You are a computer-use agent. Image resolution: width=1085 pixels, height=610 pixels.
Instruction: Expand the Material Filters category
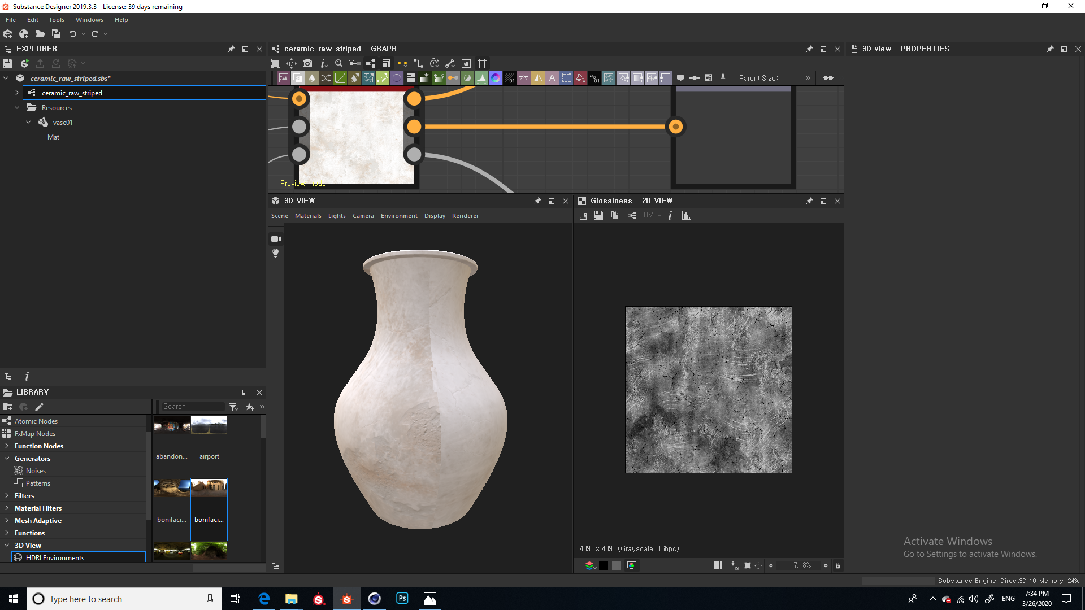tap(7, 508)
